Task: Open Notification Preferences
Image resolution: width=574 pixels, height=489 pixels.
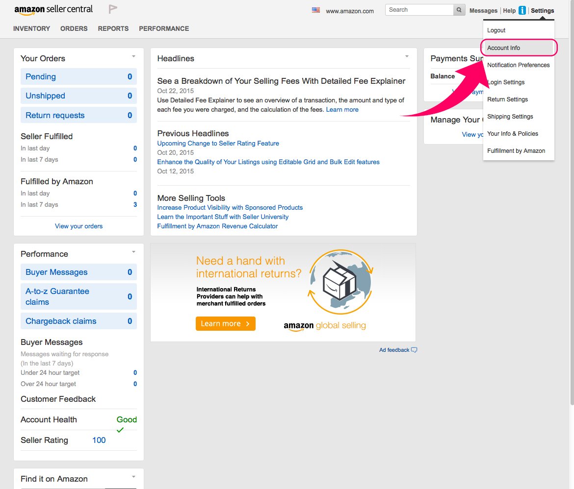Action: (519, 65)
